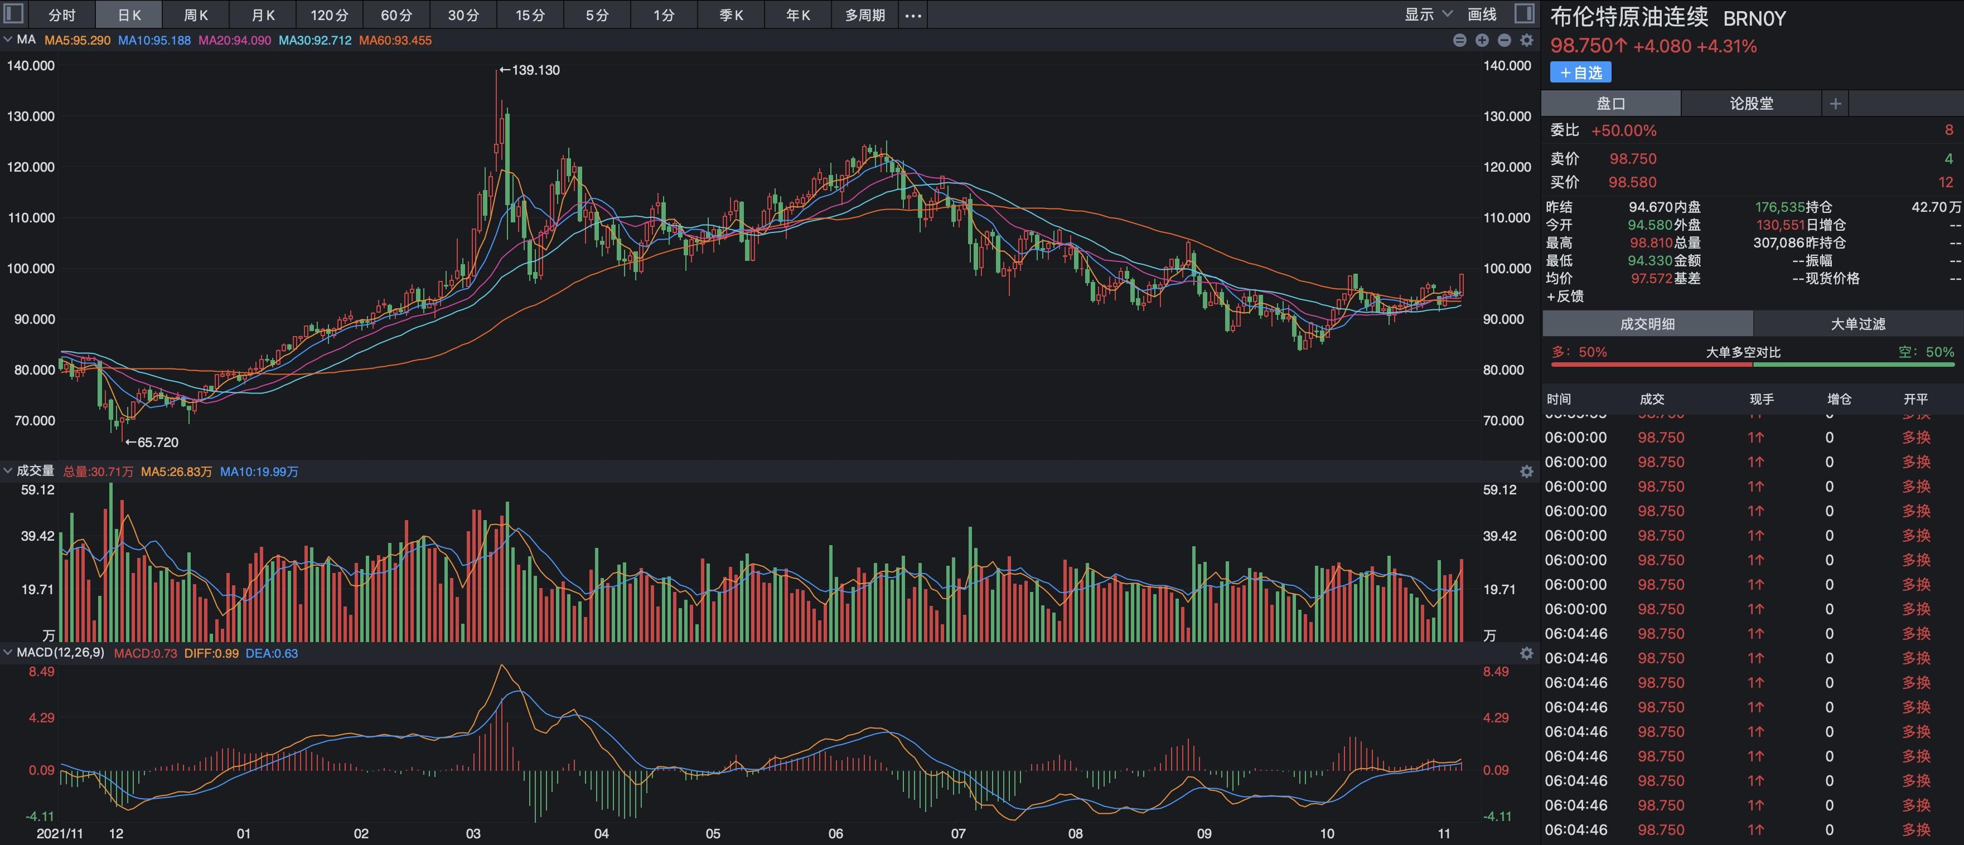Open MACD panel settings gear

coord(1526,653)
